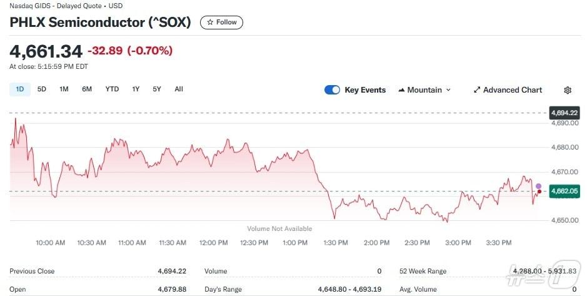
Task: Click the purple key event dot on chart
Action: point(539,186)
